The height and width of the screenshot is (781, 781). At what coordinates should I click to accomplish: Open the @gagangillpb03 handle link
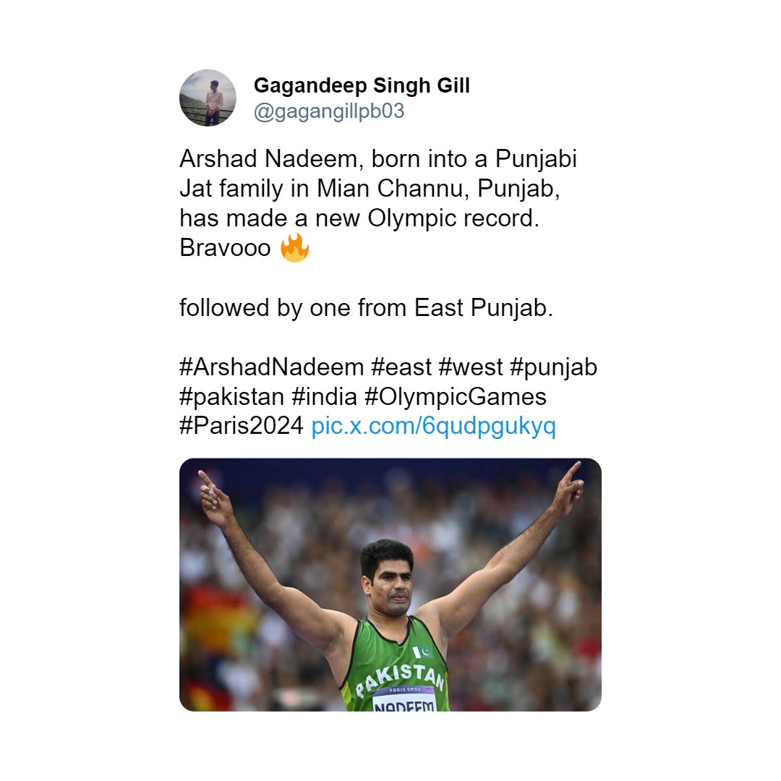point(328,111)
